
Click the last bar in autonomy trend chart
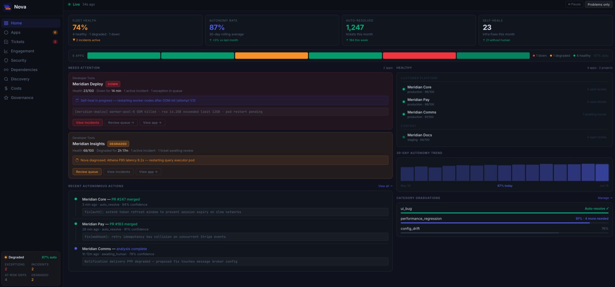tap(602, 172)
